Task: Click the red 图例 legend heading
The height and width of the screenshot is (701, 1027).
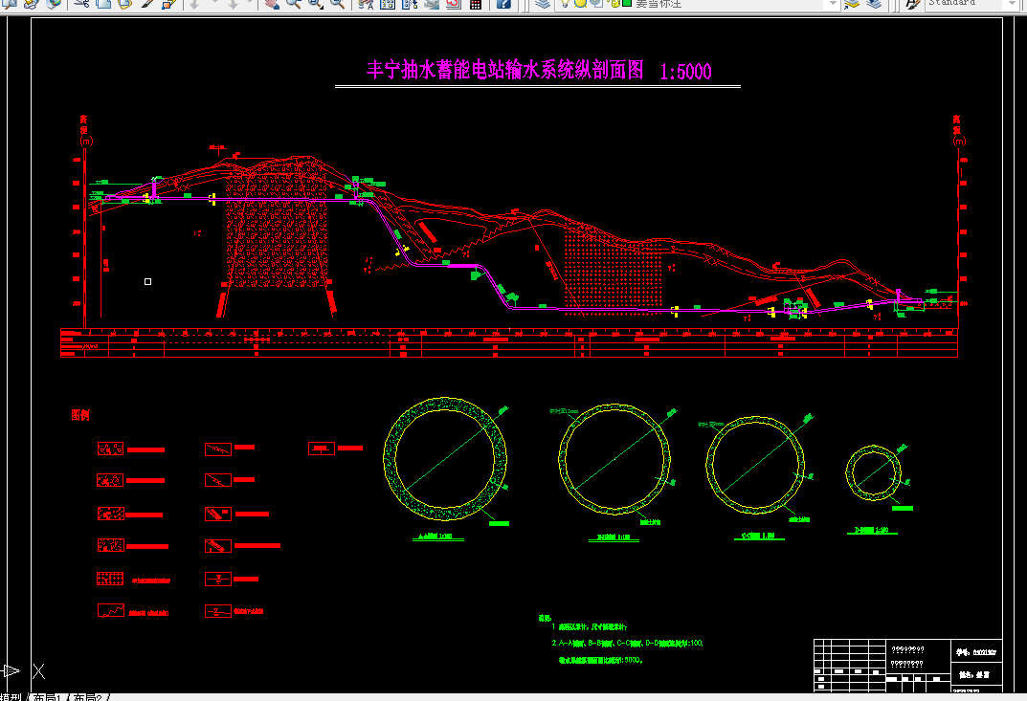Action: pyautogui.click(x=80, y=415)
